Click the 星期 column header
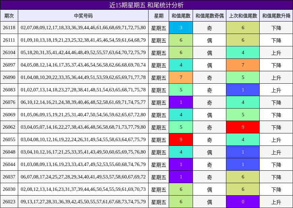Screen dimensions: 293x208 [159, 15]
